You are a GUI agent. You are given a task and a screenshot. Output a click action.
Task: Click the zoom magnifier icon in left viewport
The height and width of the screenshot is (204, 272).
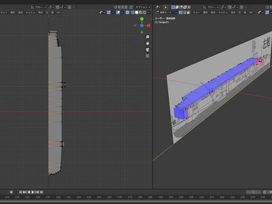click(147, 37)
